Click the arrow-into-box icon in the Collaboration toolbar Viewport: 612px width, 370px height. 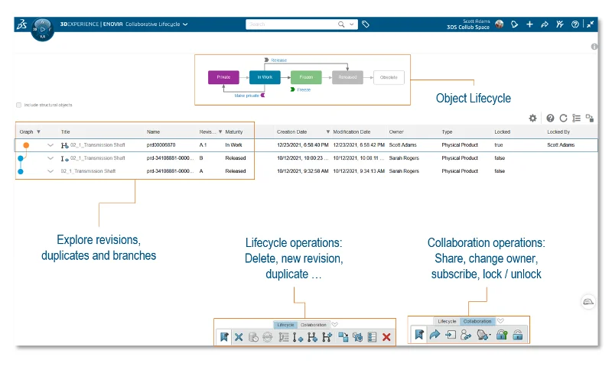[451, 335]
